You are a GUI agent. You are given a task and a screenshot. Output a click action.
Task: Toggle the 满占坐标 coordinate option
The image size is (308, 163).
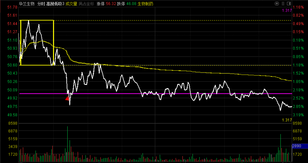[86, 4]
